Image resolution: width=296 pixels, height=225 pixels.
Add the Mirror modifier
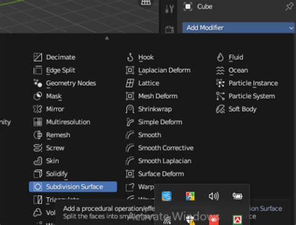click(49, 109)
